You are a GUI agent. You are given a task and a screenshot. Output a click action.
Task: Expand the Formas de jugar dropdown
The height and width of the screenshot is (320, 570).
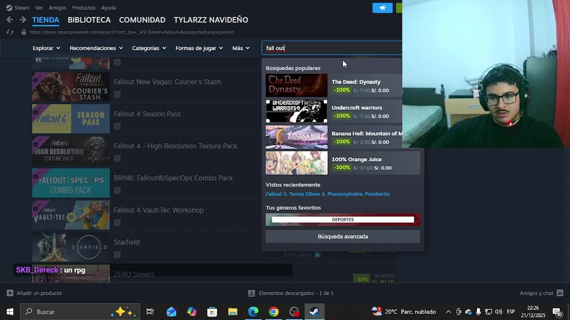199,48
